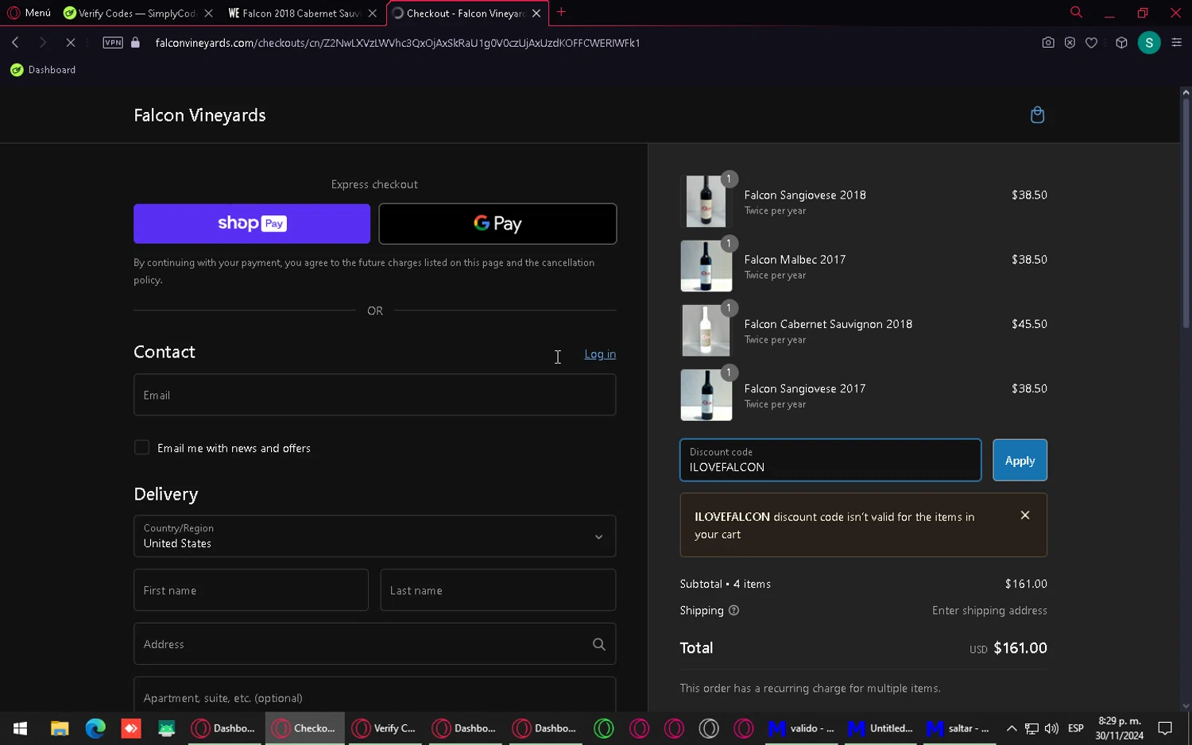The image size is (1192, 745).
Task: Go forward with the browser arrow
Action: click(x=43, y=43)
